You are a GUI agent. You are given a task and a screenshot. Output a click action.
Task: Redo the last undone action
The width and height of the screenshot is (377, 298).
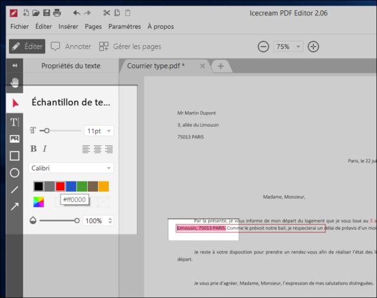pyautogui.click(x=87, y=13)
